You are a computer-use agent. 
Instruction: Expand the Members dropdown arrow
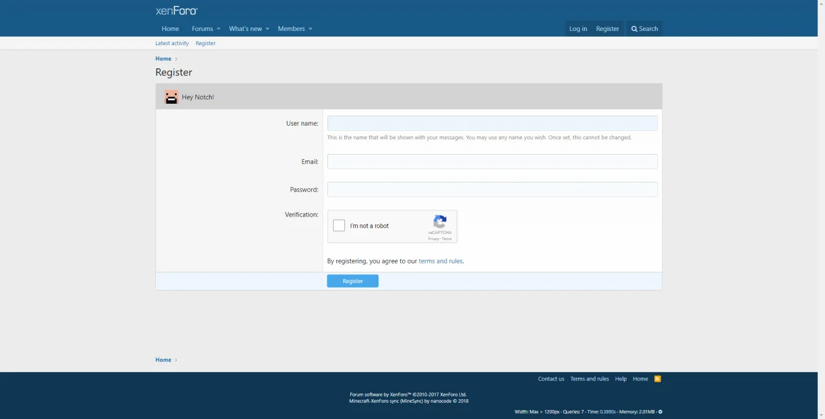tap(310, 29)
